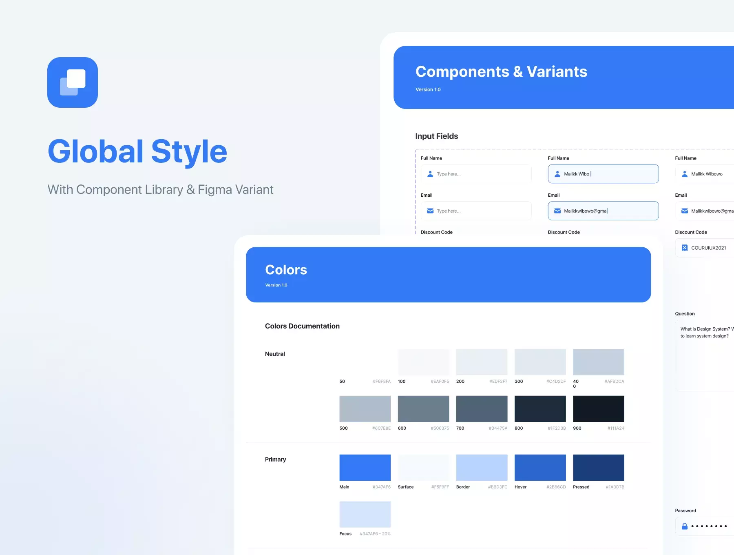Click the empty Email 'Type here...' field
This screenshot has width=734, height=555.
pos(476,211)
